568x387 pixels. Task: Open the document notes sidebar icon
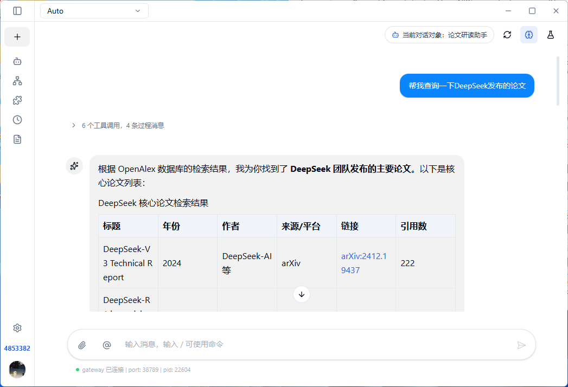pos(17,139)
